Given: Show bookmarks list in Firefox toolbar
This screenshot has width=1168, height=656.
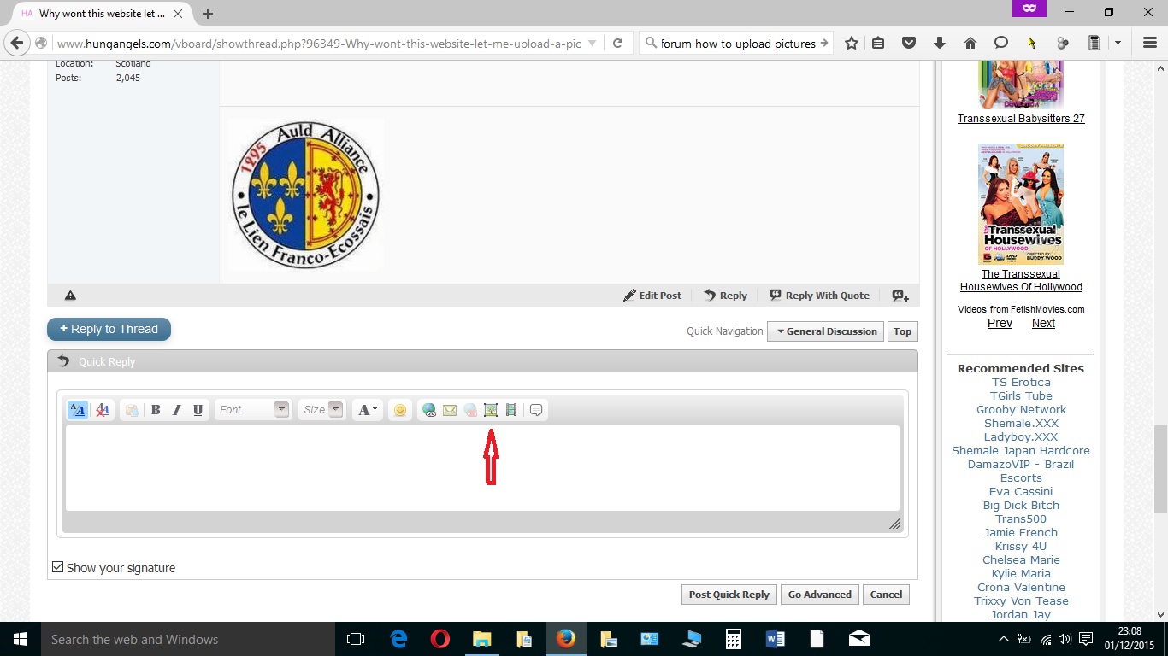Looking at the screenshot, I should click(878, 43).
